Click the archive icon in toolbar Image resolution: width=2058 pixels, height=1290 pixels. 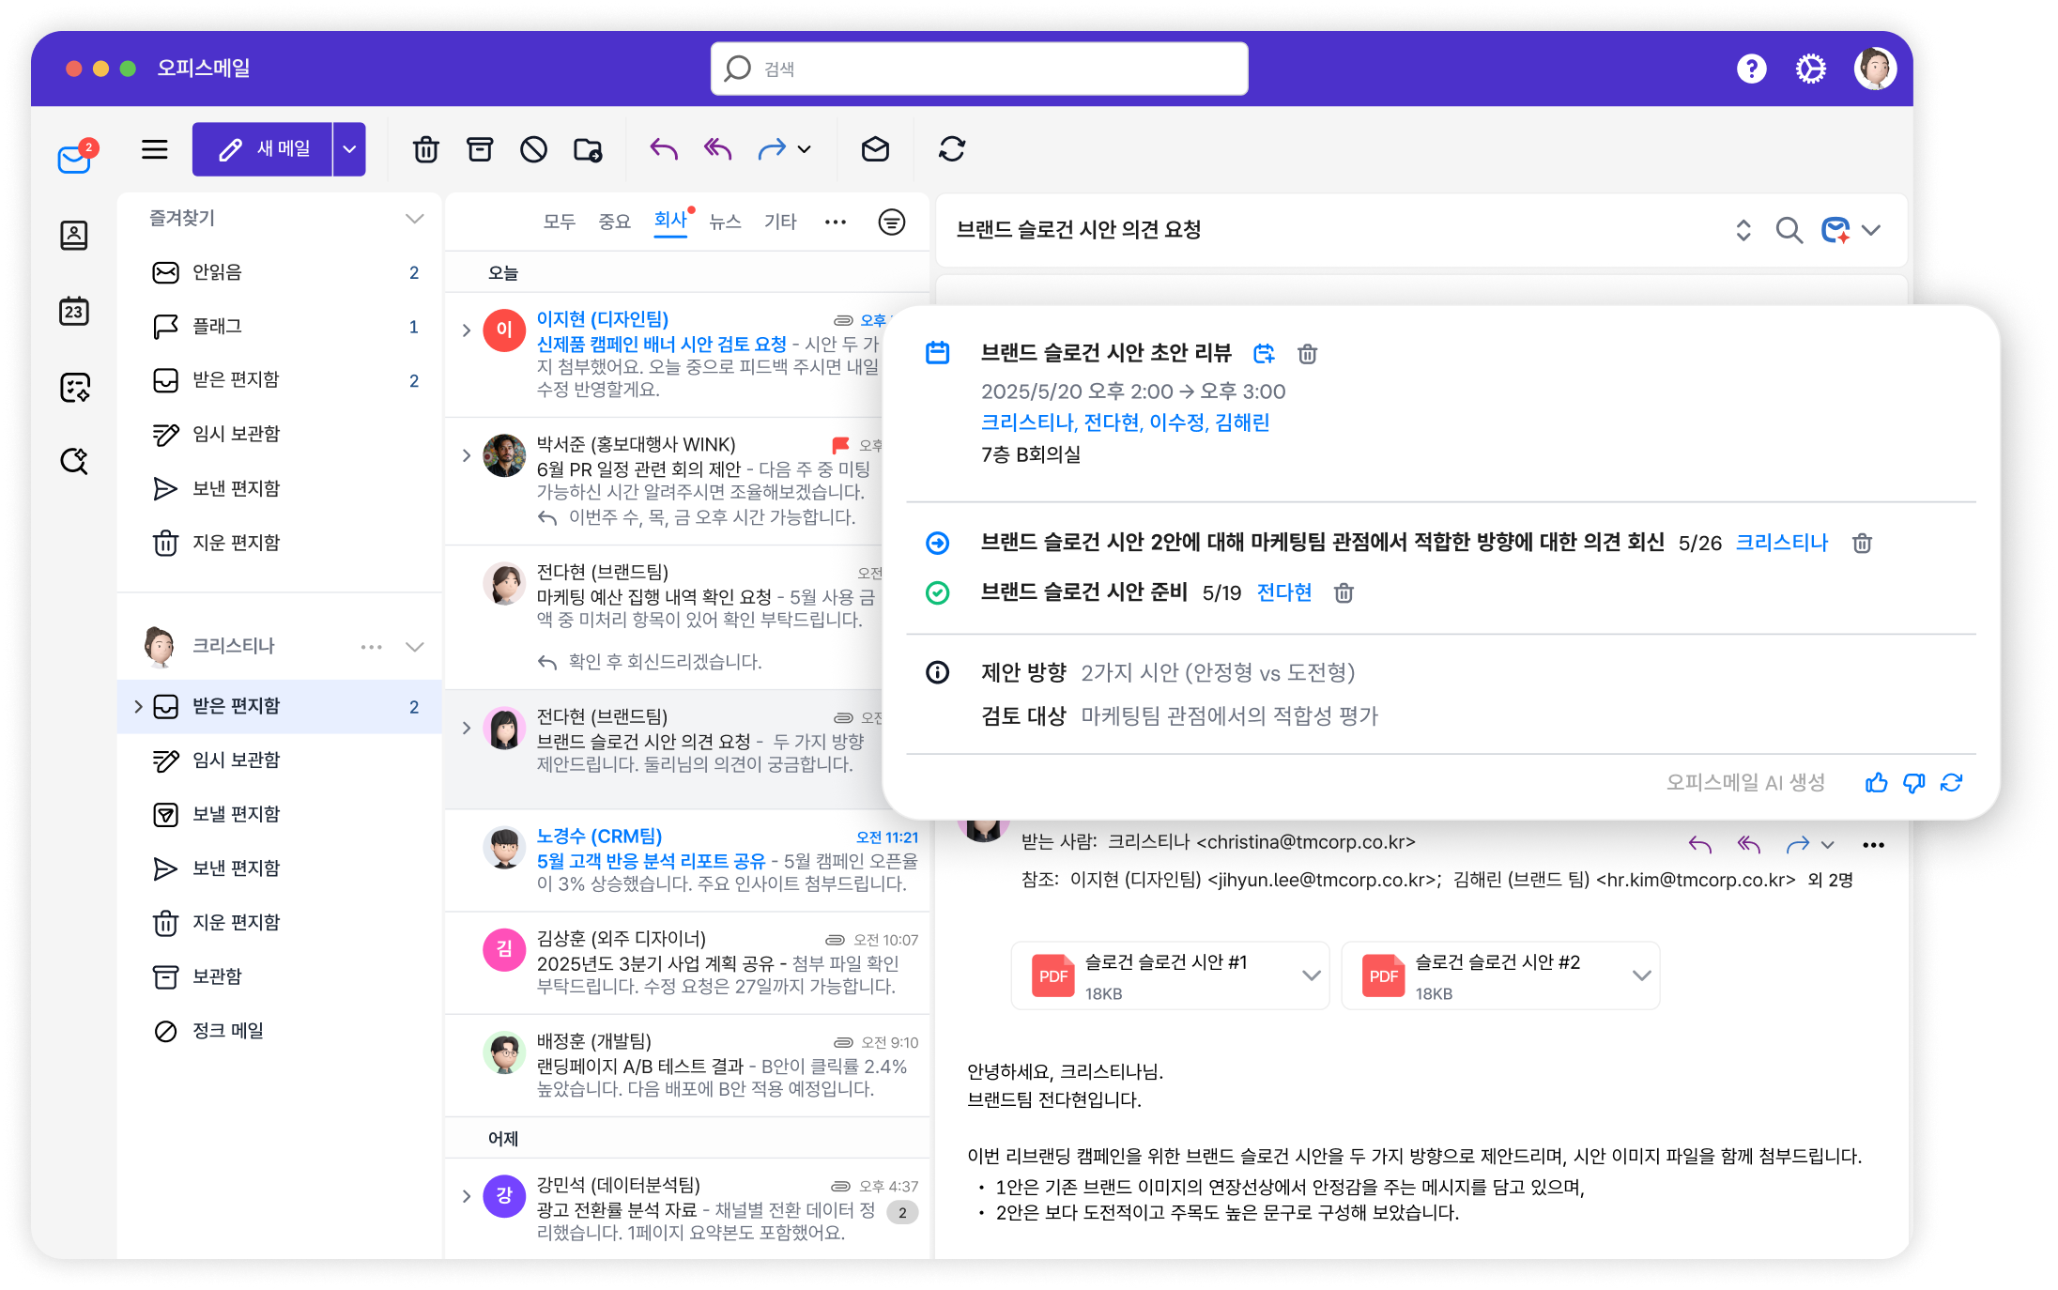click(x=480, y=149)
